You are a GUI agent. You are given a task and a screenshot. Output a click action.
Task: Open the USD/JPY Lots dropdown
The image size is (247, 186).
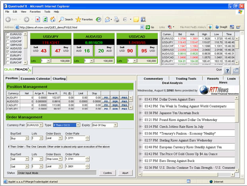click(48, 61)
